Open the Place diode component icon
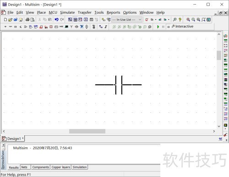The height and width of the screenshot is (177, 229). (x=16, y=27)
